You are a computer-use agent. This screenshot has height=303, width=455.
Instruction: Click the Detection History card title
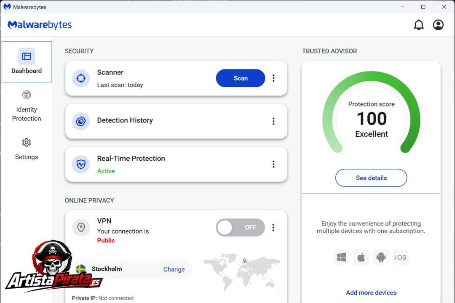(125, 120)
